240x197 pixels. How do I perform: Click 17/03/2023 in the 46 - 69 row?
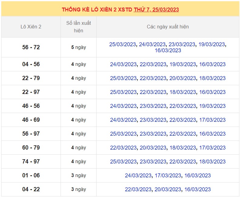click(212, 120)
